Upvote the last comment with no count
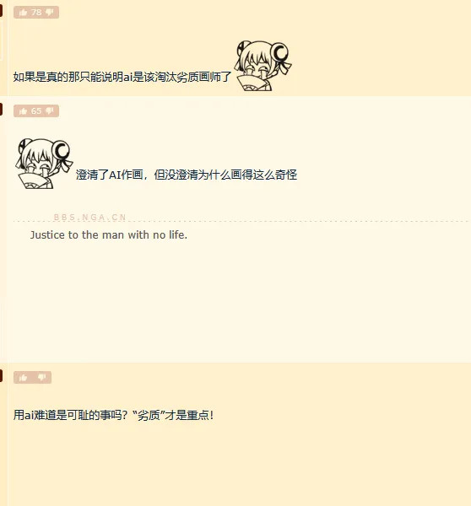 [23, 378]
